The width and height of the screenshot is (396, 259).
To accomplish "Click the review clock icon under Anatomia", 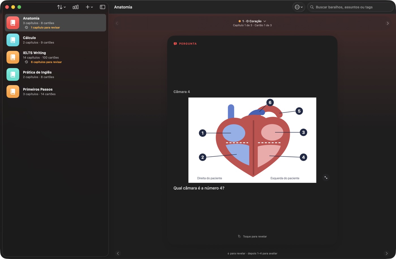I will tap(26, 27).
